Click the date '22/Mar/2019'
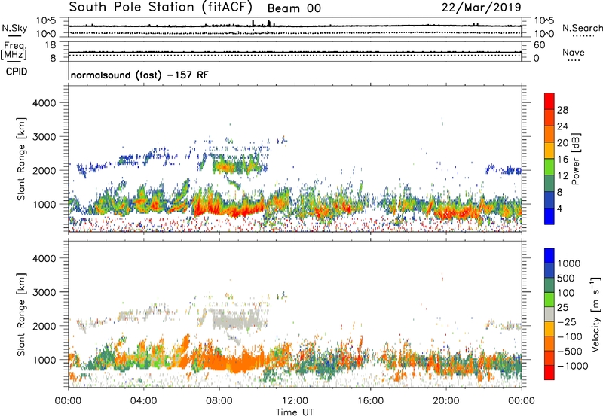The height and width of the screenshot is (417, 603). pyautogui.click(x=481, y=8)
